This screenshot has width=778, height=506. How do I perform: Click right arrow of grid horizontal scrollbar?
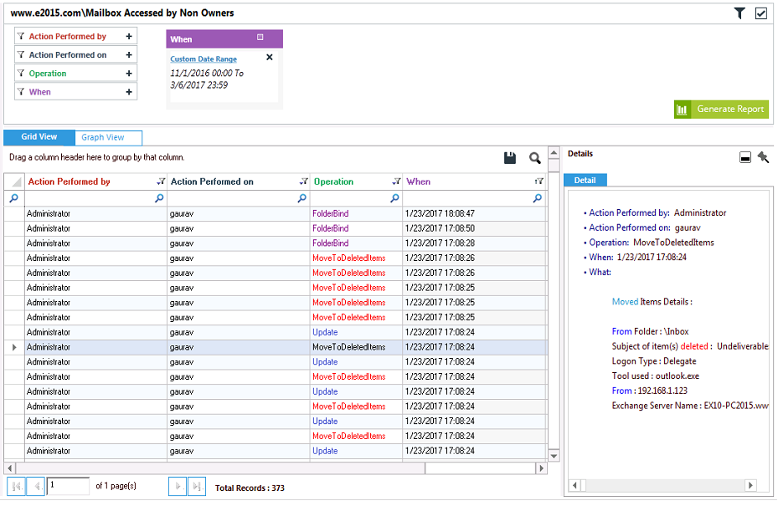(541, 468)
